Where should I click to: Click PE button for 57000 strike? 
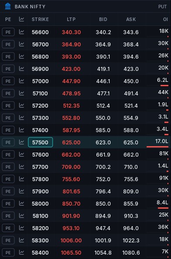[x=8, y=81]
